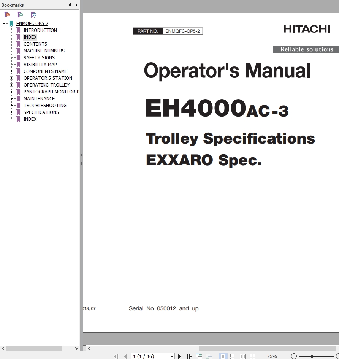Expand the Bookmarks panel options double-arrow

point(70,5)
